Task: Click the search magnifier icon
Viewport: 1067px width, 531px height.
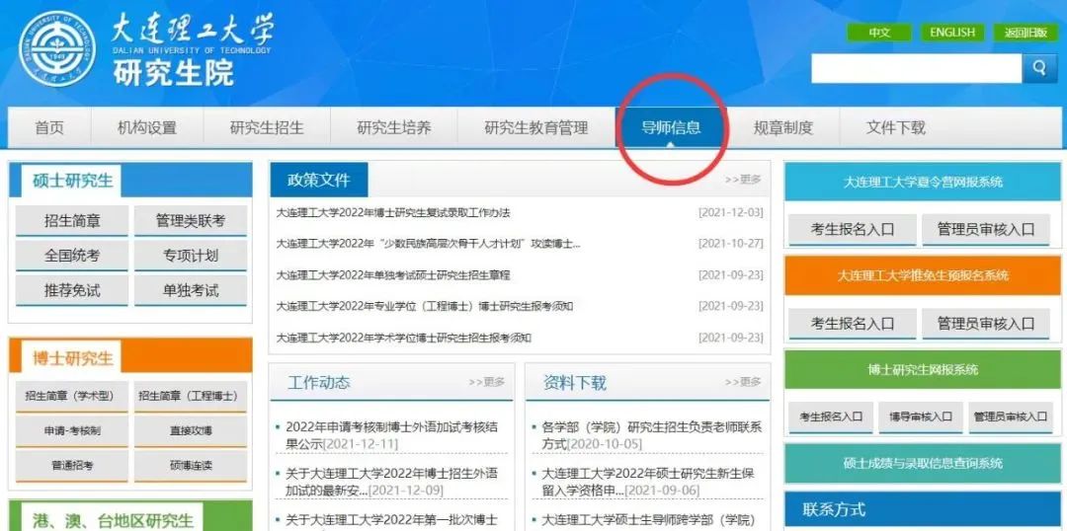Action: pos(1039,67)
